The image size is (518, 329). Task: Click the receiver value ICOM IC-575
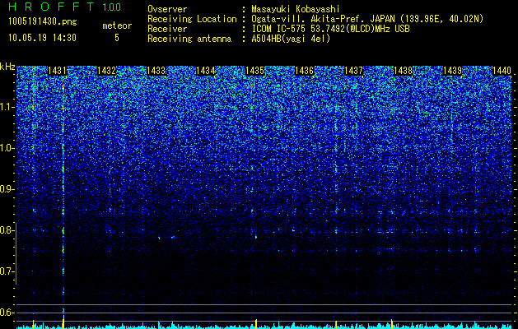click(x=278, y=29)
